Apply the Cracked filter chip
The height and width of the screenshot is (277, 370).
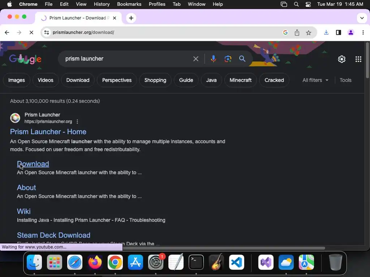(274, 80)
